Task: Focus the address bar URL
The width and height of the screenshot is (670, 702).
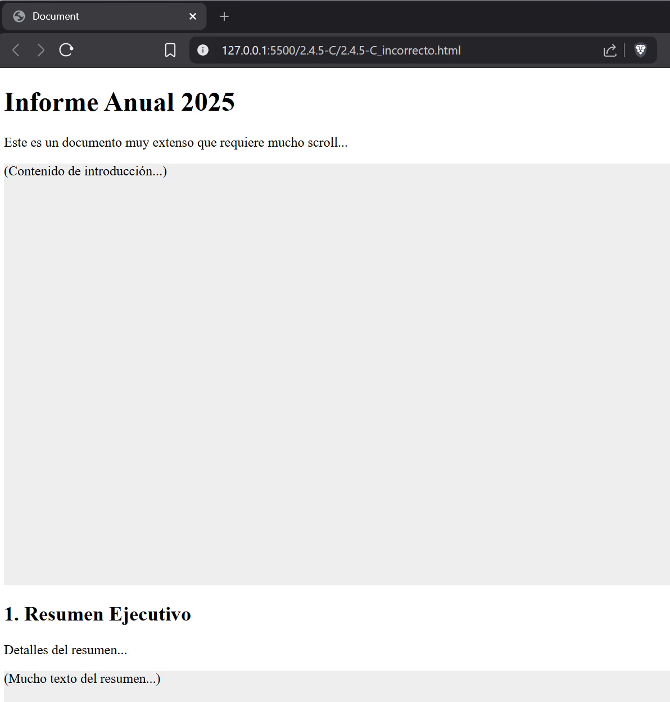Action: click(x=341, y=51)
